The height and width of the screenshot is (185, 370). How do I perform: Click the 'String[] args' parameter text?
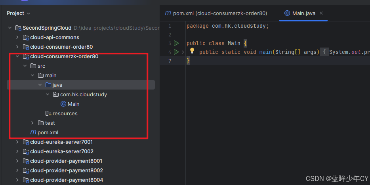click(x=296, y=52)
